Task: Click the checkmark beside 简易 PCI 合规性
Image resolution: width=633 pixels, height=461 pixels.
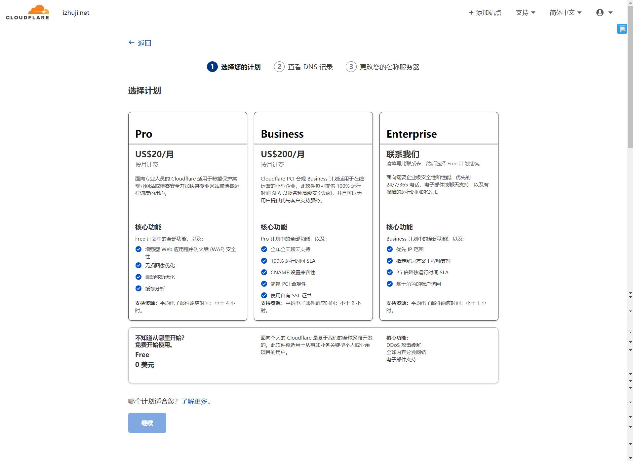Action: tap(264, 284)
